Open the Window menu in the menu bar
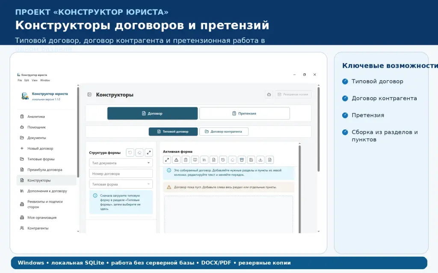The height and width of the screenshot is (273, 438). [x=45, y=80]
